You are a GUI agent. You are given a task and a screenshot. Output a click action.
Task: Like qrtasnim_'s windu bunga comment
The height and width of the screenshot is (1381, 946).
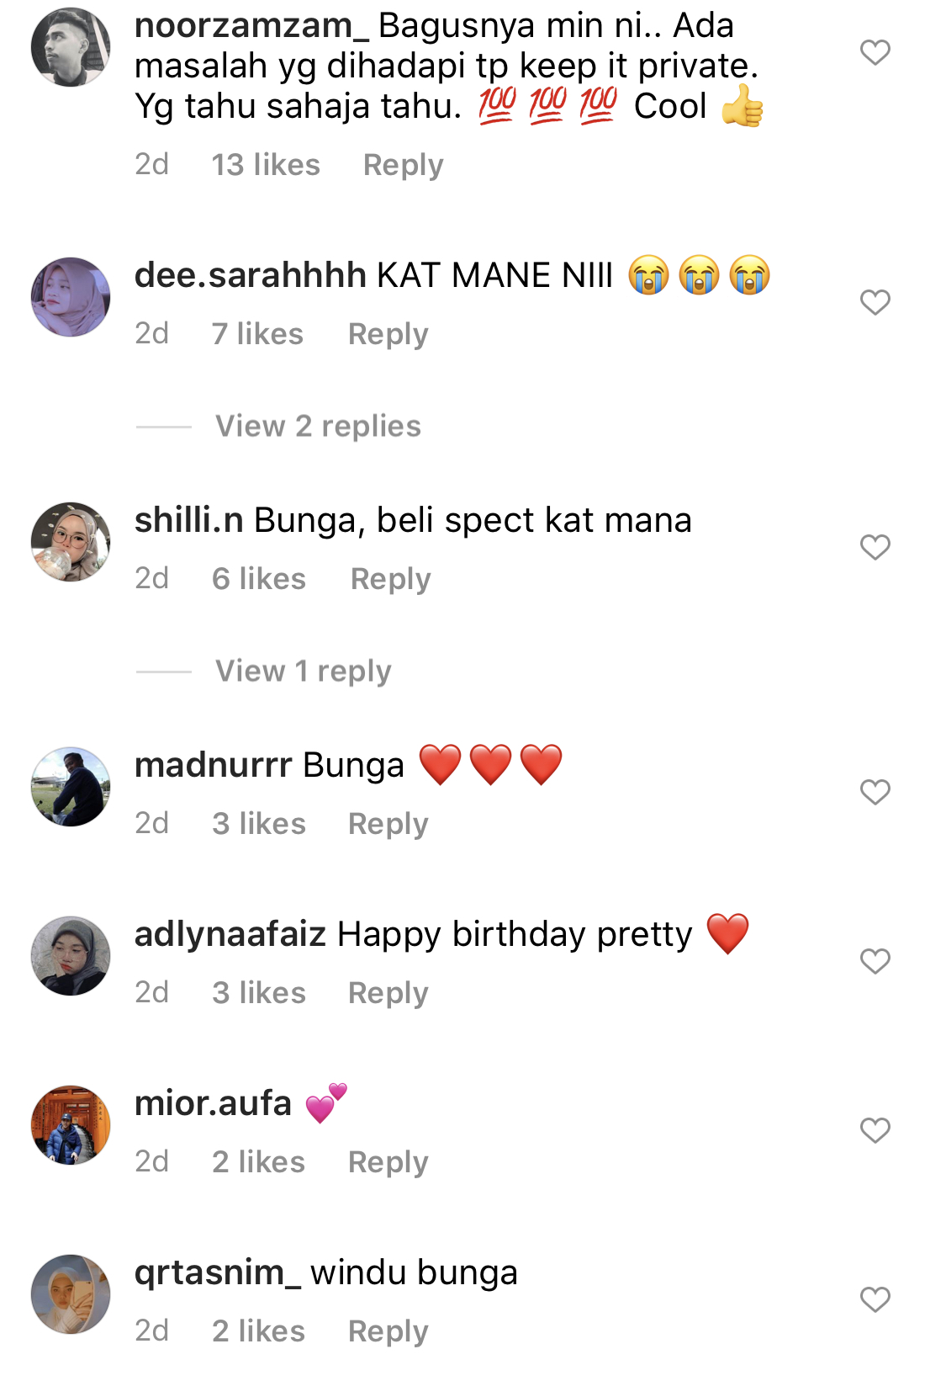coord(875,1299)
